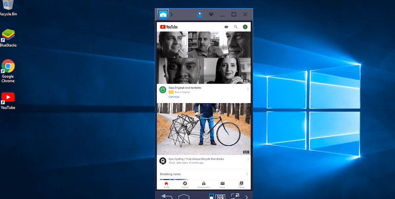
Task: Open more options for Breaking news section
Action: click(247, 174)
